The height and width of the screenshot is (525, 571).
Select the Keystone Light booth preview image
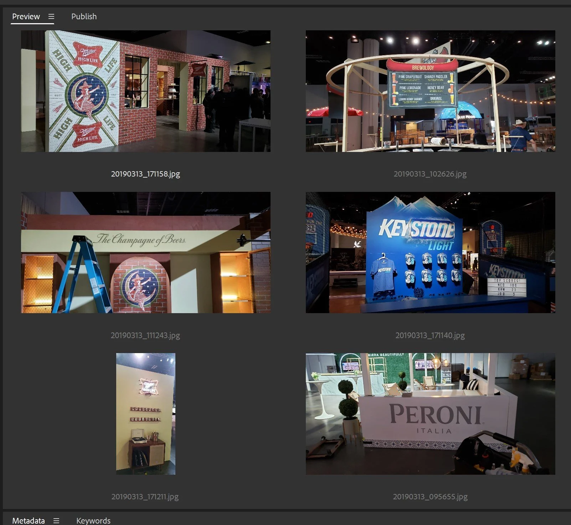(x=431, y=253)
